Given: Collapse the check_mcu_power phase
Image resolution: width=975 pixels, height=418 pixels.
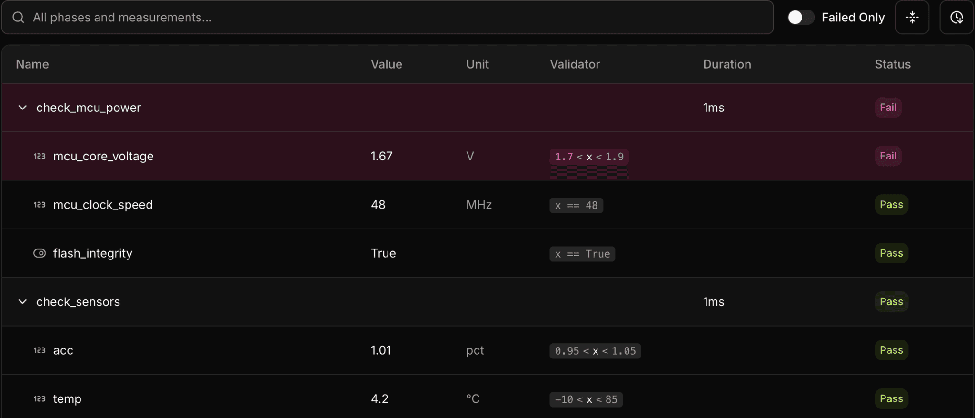Looking at the screenshot, I should [x=22, y=108].
